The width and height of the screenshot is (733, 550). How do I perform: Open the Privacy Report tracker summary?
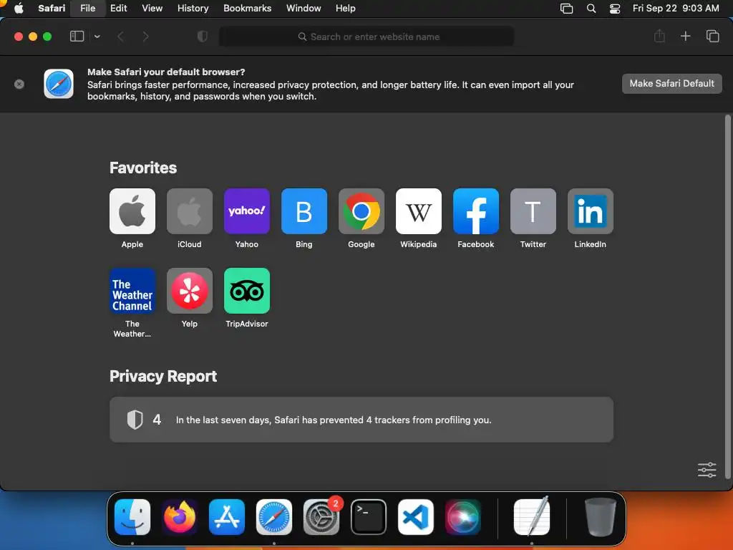(x=361, y=420)
